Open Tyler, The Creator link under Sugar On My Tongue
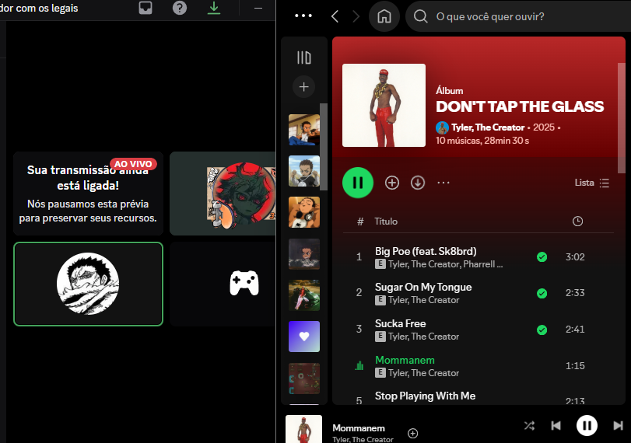The image size is (631, 443). click(x=423, y=300)
